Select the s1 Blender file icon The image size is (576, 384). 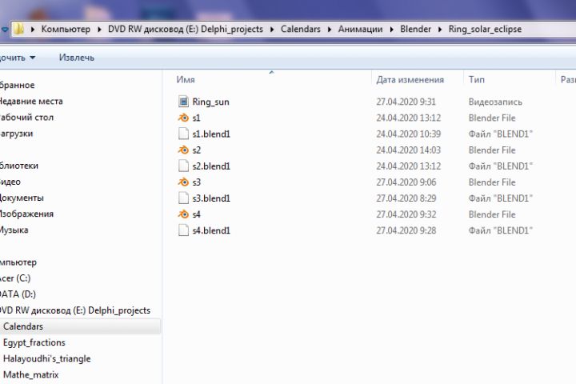point(183,118)
